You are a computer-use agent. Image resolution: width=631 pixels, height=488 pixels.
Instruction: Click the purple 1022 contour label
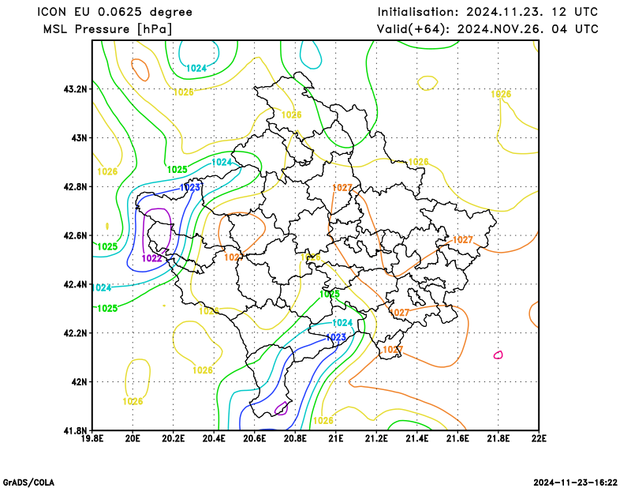click(x=152, y=258)
